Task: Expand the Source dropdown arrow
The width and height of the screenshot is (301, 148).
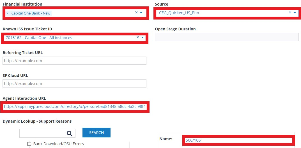Action: pyautogui.click(x=295, y=13)
